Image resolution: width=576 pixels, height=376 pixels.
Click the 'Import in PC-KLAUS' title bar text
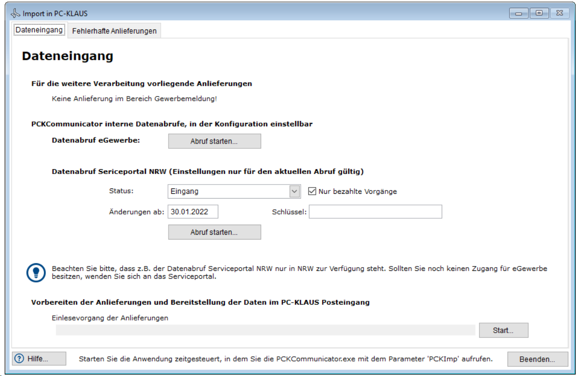coord(55,13)
